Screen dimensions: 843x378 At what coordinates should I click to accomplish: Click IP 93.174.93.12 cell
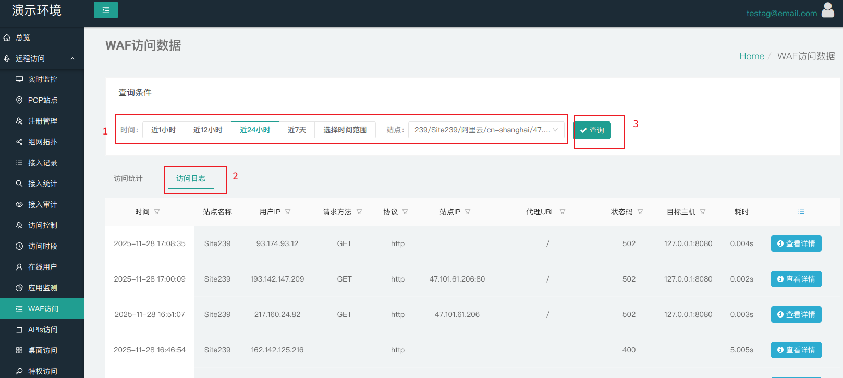[277, 243]
